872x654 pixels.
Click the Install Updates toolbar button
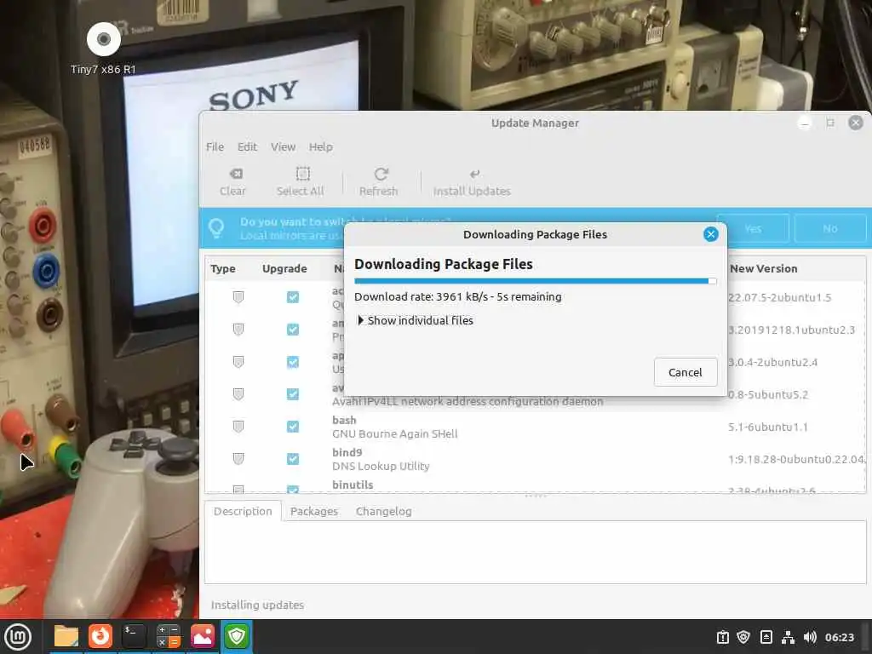click(472, 182)
